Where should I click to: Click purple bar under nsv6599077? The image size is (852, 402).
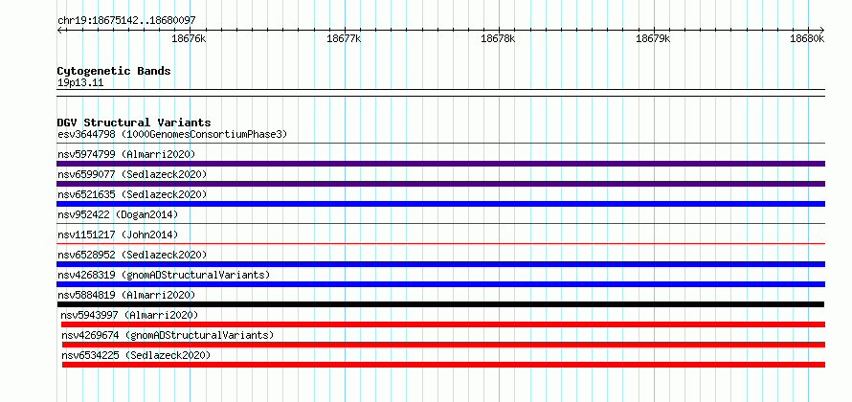[x=441, y=184]
